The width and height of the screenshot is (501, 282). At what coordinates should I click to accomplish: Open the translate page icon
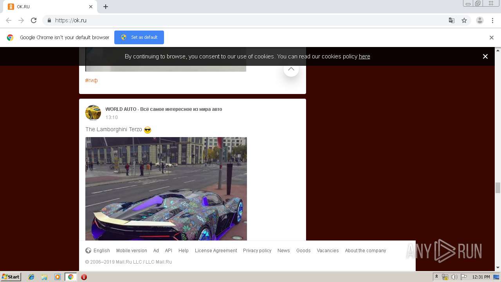[452, 20]
